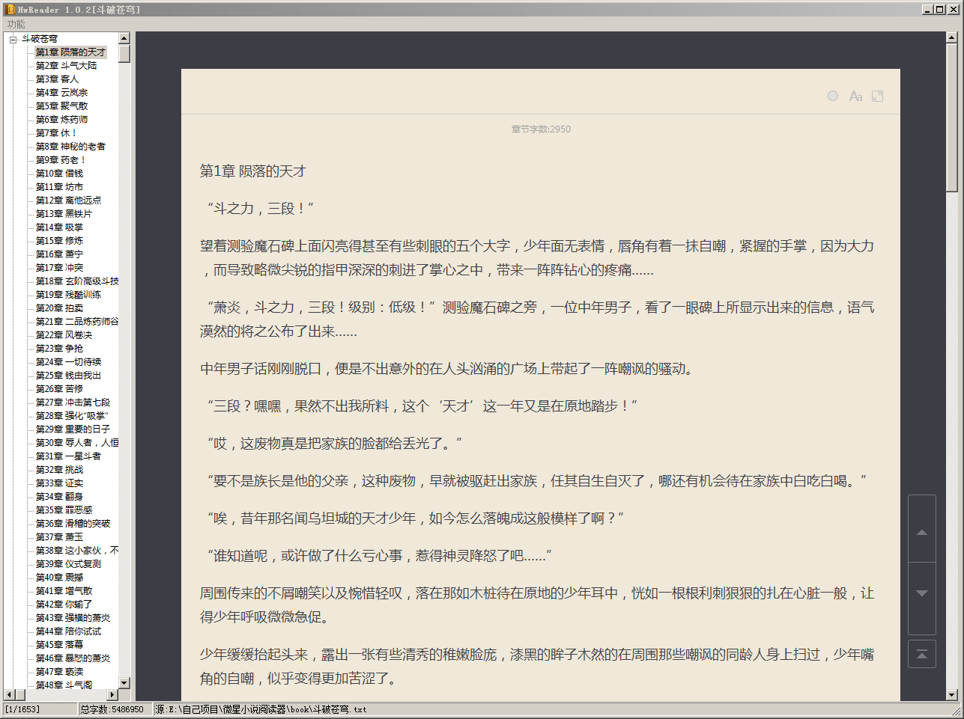The width and height of the screenshot is (964, 719).
Task: Click the chapter list scroll-right arrow
Action: [x=113, y=694]
